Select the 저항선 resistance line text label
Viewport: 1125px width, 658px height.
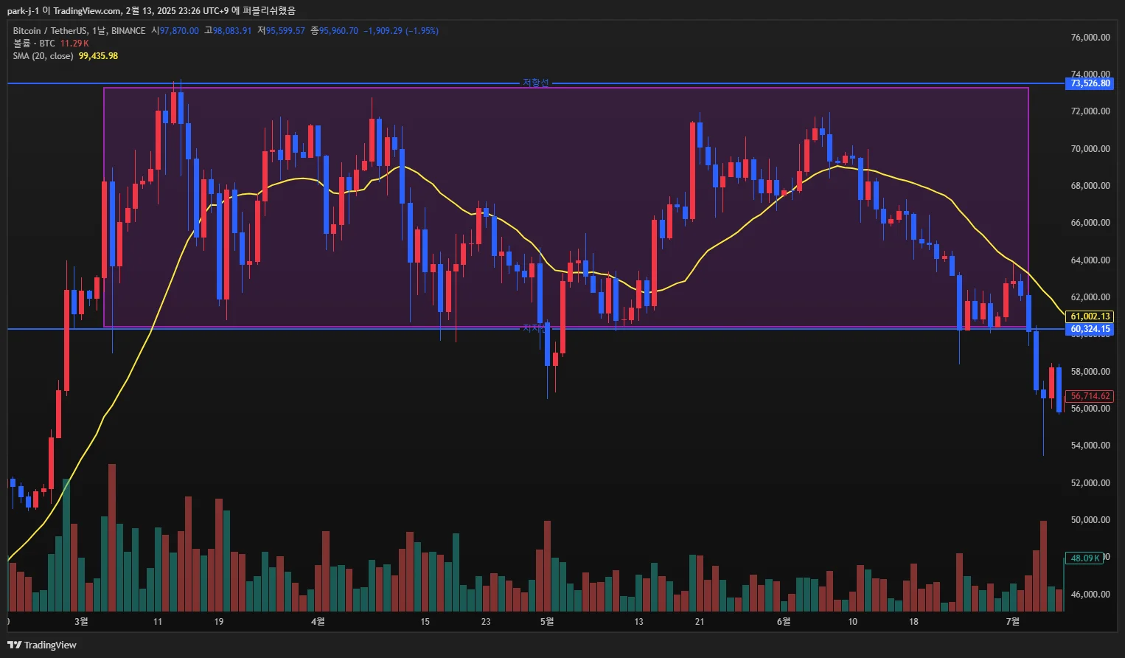pyautogui.click(x=536, y=83)
